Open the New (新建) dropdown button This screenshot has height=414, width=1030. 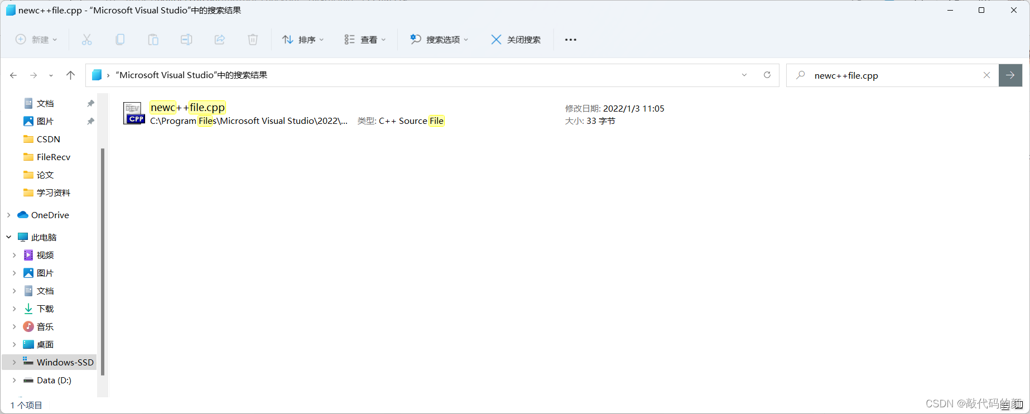tap(36, 40)
